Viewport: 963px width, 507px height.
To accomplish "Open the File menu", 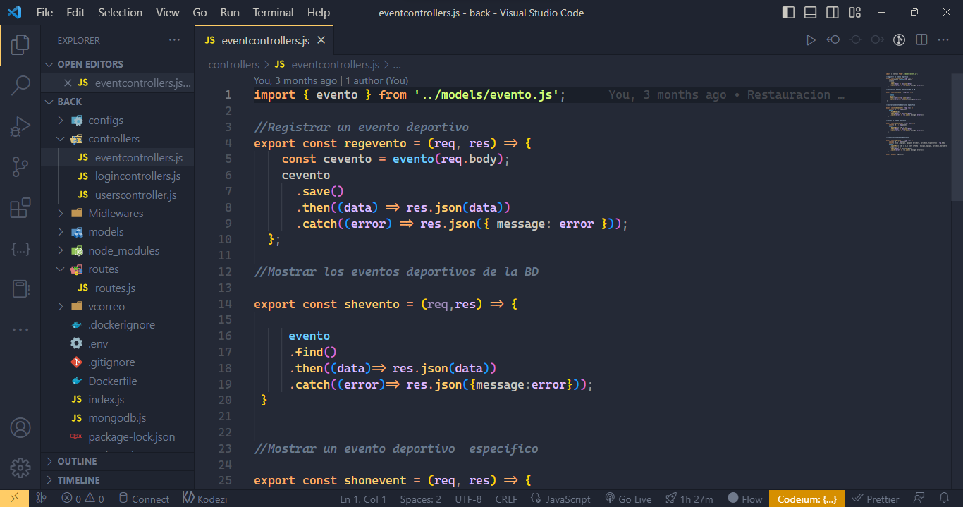I will (44, 13).
